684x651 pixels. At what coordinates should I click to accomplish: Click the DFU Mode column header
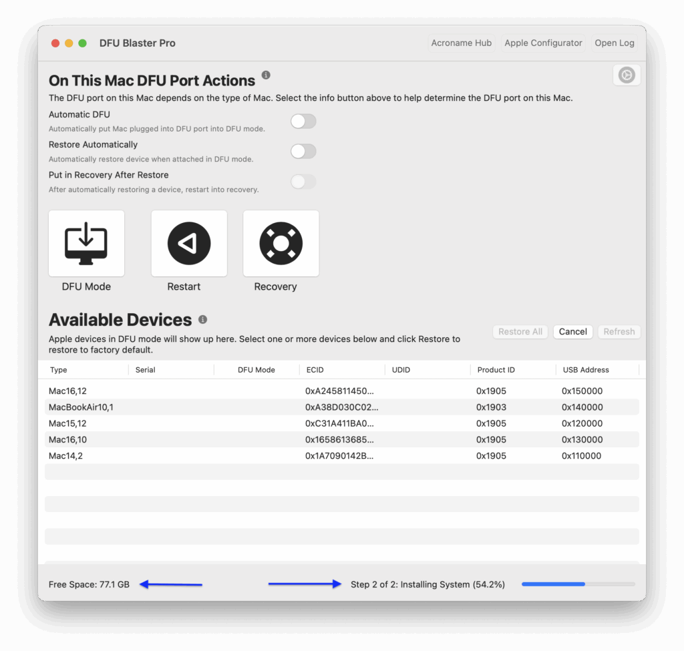pos(256,370)
